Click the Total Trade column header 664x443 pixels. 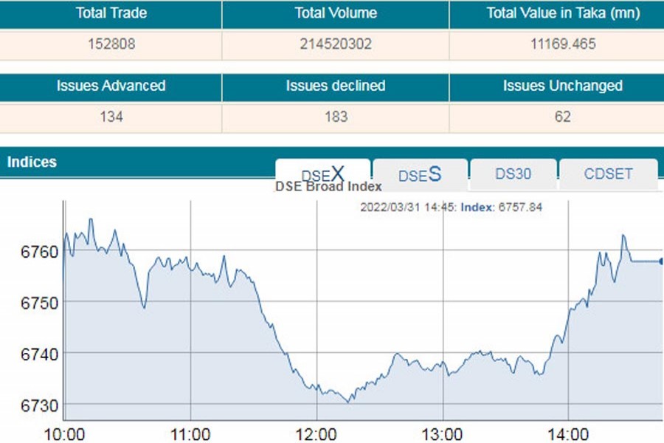[111, 13]
